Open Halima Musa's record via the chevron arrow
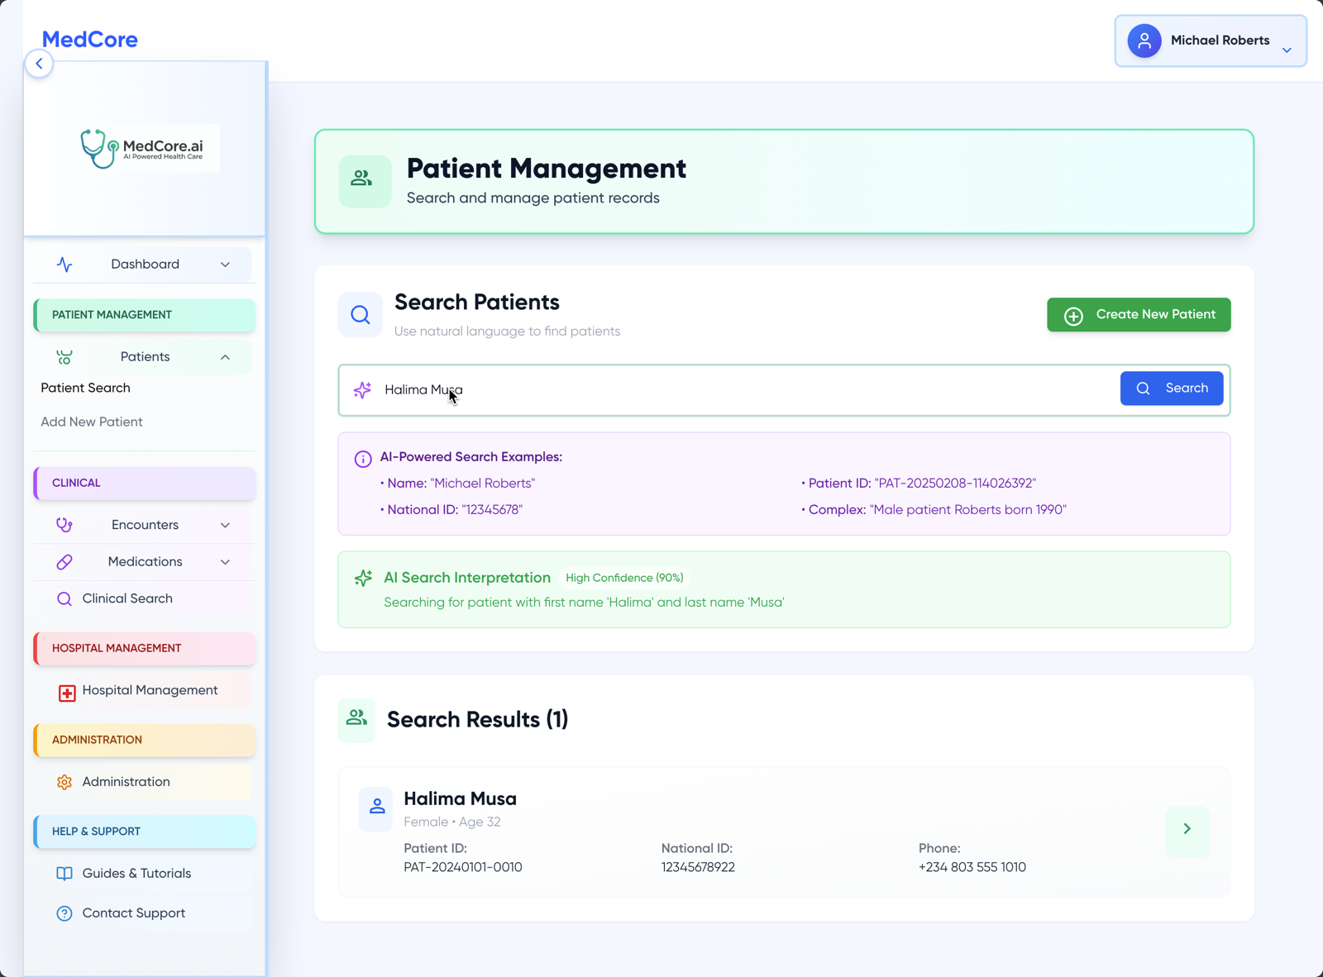 [x=1187, y=831]
